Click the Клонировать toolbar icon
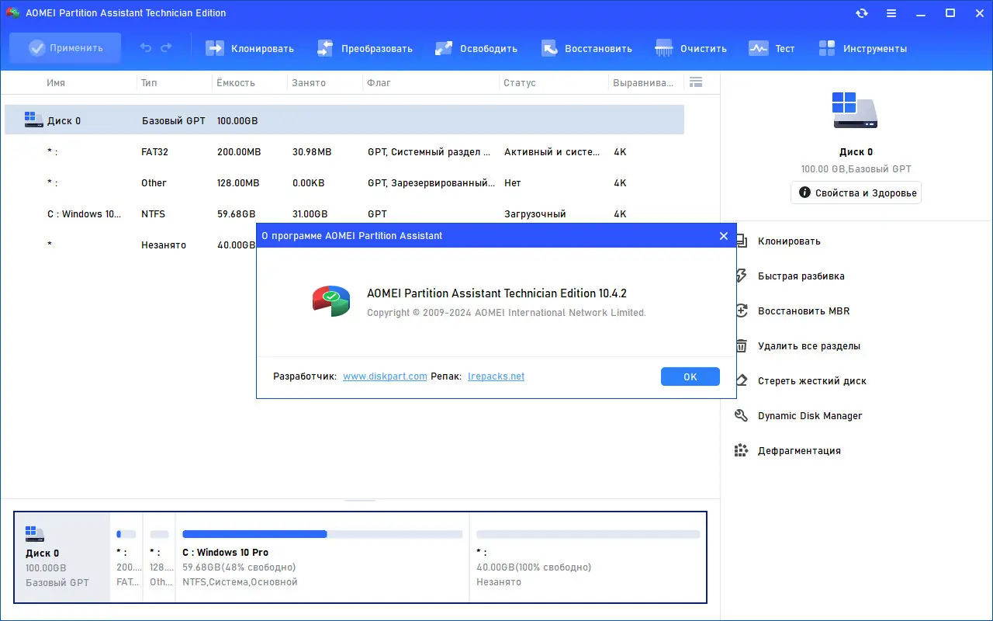This screenshot has height=621, width=993. 214,48
